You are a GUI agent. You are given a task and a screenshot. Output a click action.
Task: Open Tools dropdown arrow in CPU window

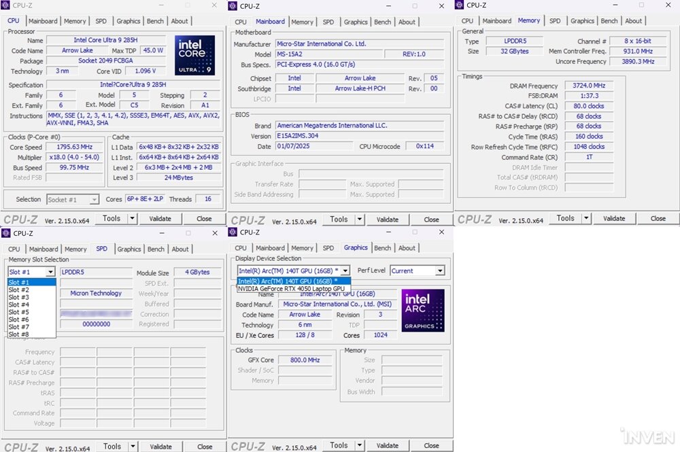point(133,218)
